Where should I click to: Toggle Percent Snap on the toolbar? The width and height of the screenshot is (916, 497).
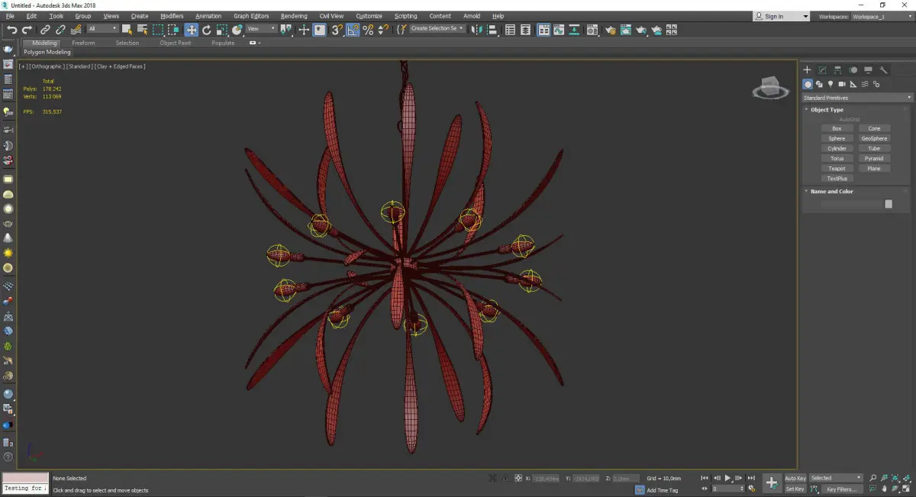pos(368,30)
